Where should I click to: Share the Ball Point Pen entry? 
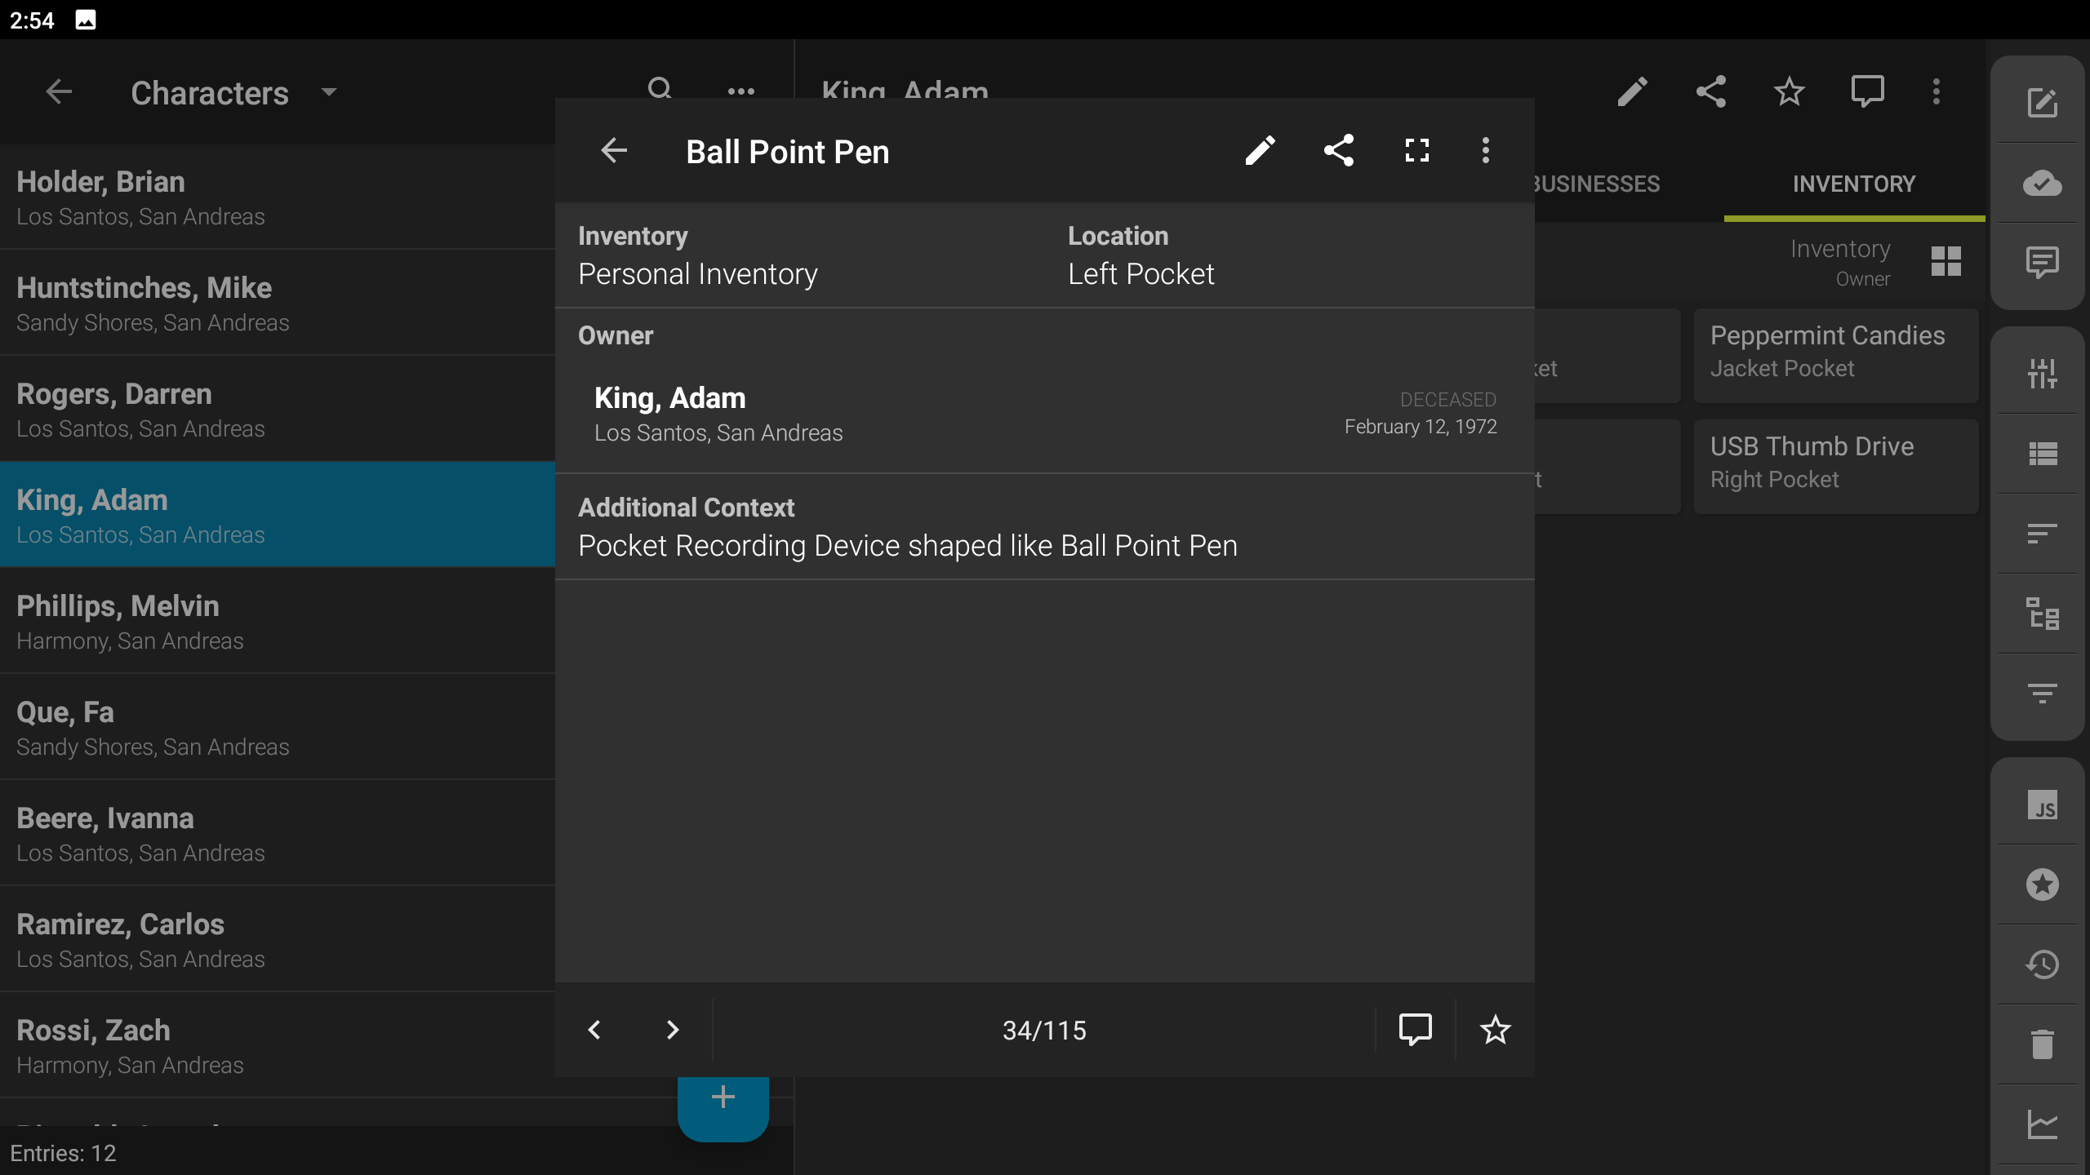click(1338, 151)
